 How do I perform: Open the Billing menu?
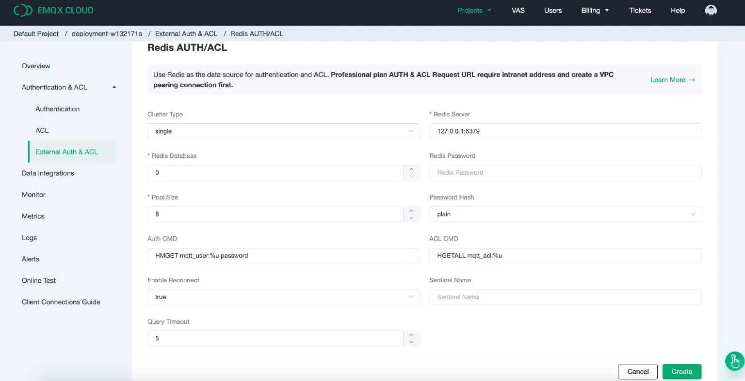pyautogui.click(x=595, y=11)
